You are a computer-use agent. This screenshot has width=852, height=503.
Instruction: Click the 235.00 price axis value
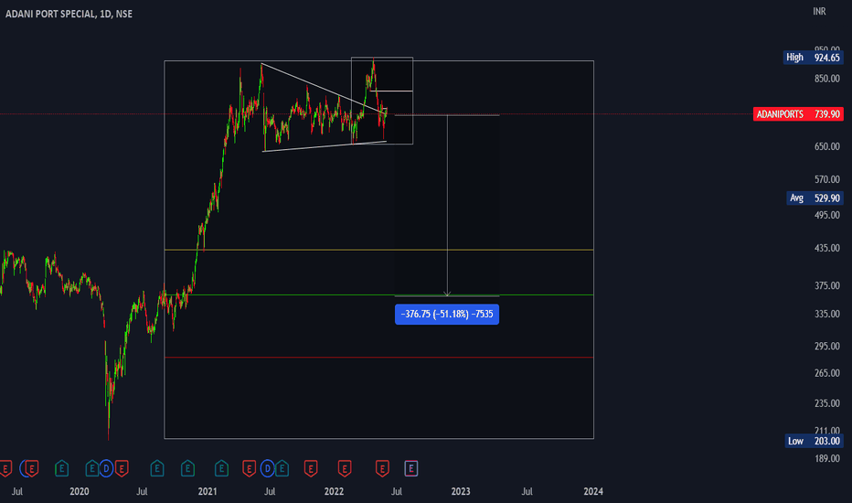(x=827, y=403)
